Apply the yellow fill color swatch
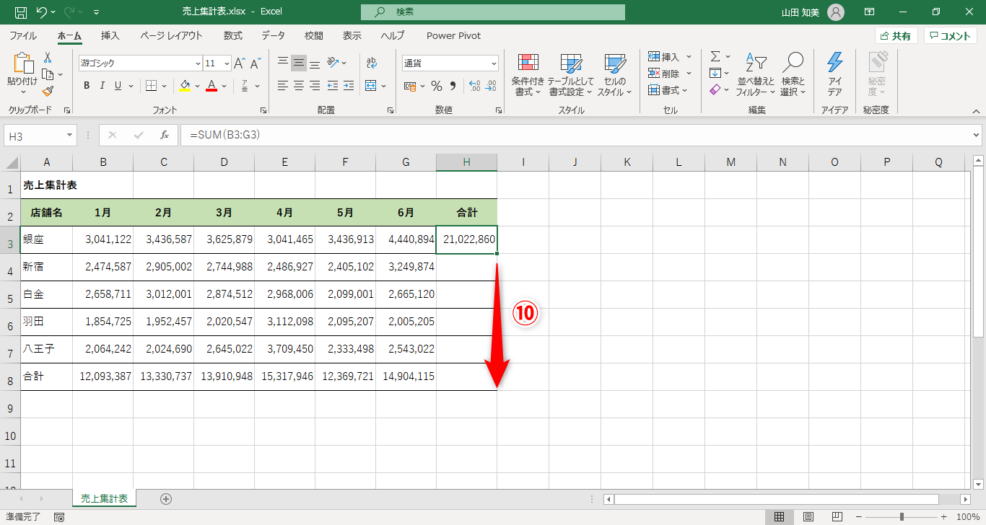Image resolution: width=986 pixels, height=525 pixels. [185, 86]
